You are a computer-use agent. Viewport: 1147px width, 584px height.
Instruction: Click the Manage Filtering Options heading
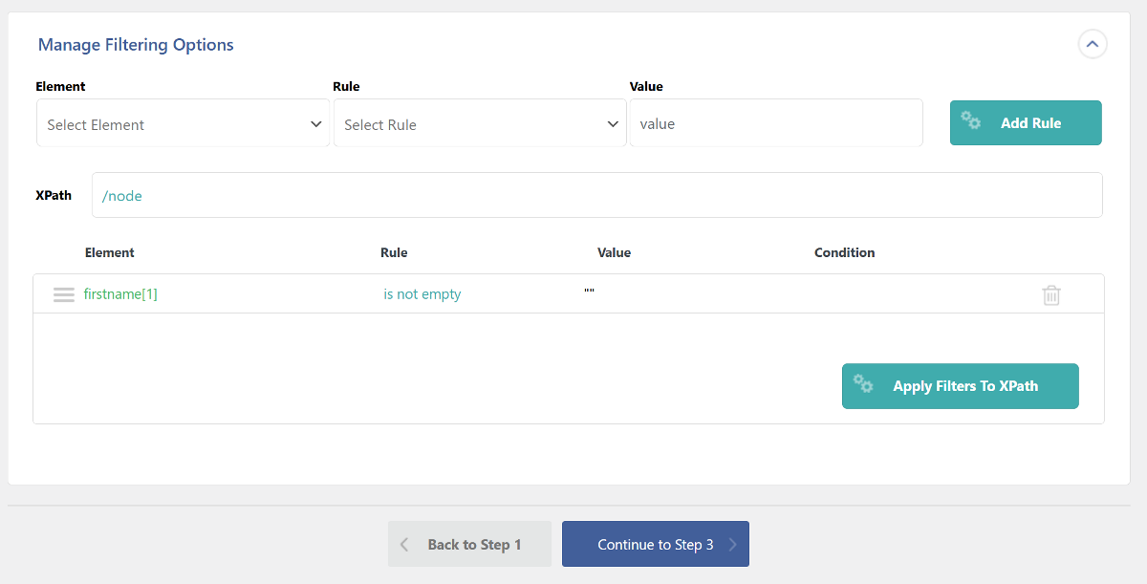(136, 45)
